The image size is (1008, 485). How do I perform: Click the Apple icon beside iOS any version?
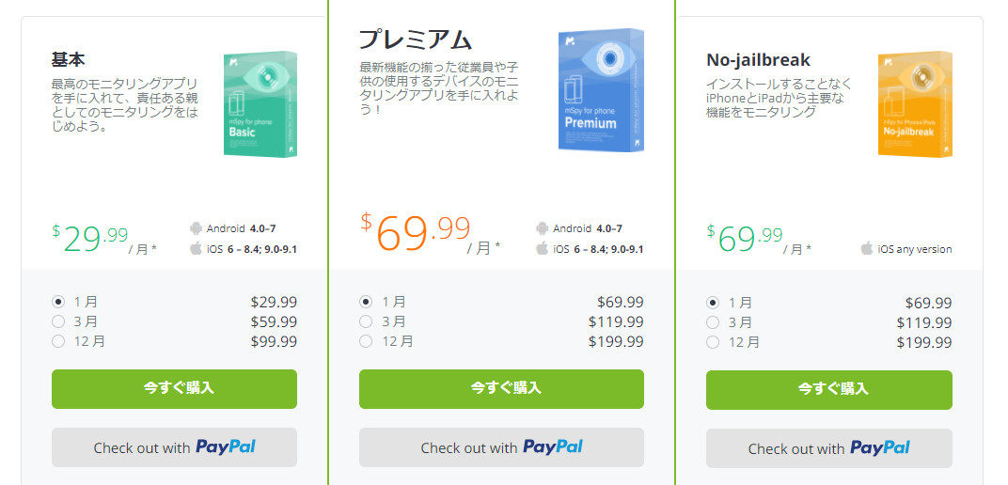(x=867, y=248)
